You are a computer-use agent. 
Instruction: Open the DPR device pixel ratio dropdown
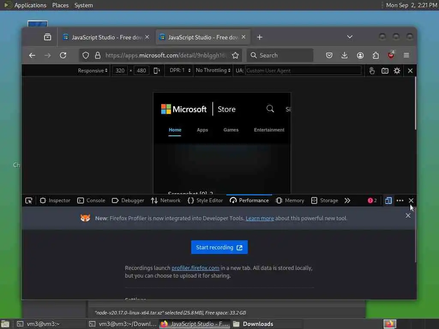[180, 70]
